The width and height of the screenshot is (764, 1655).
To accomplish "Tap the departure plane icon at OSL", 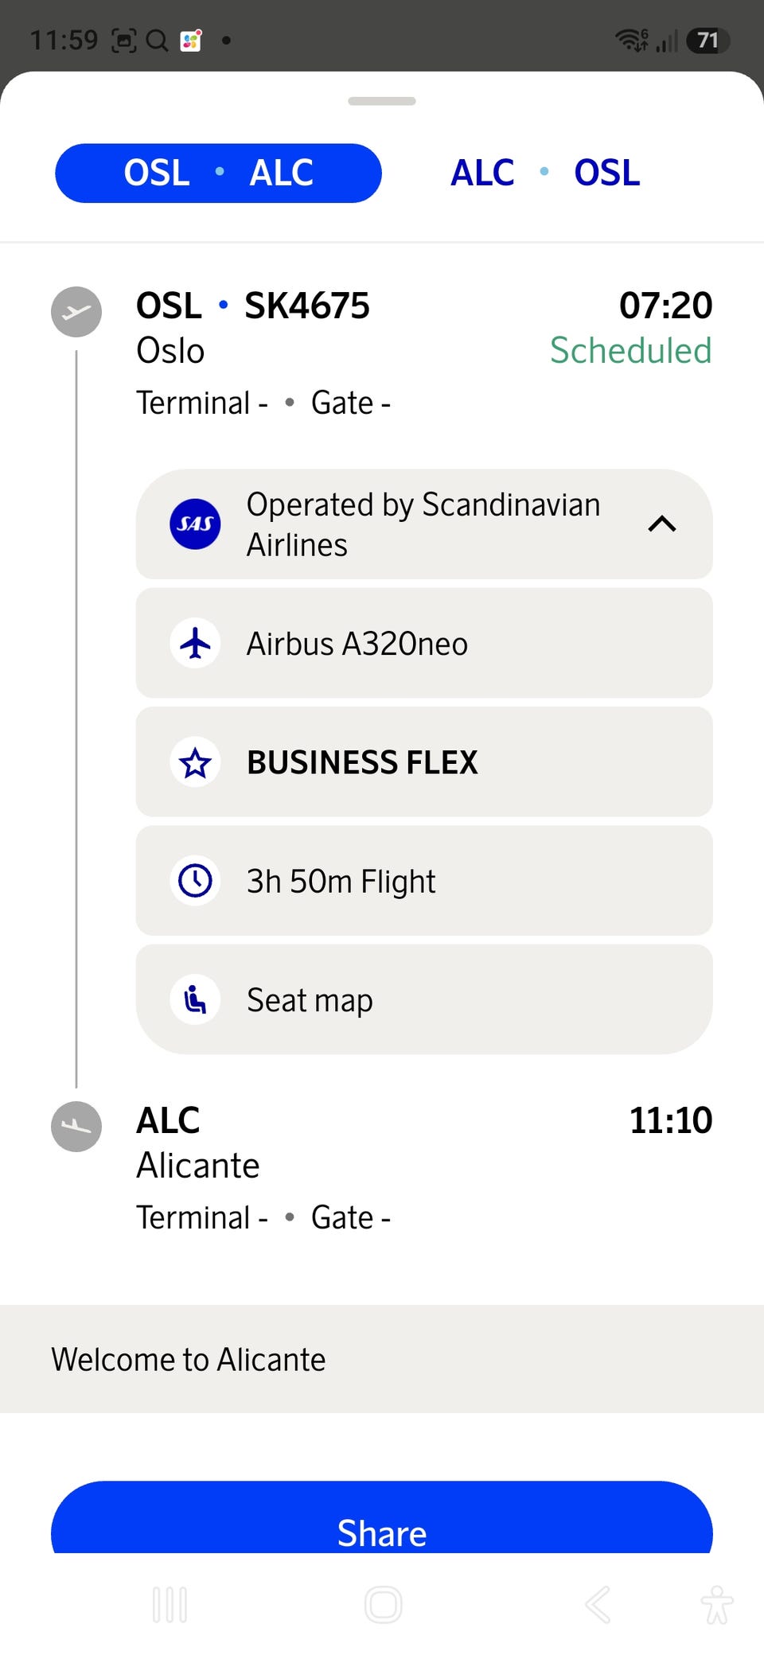I will point(76,312).
